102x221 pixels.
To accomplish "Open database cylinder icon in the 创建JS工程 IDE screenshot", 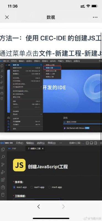I will coord(3,195).
